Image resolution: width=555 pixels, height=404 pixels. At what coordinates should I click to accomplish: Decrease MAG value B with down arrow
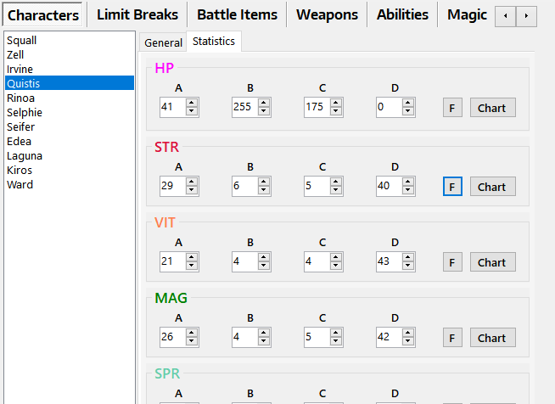264,341
